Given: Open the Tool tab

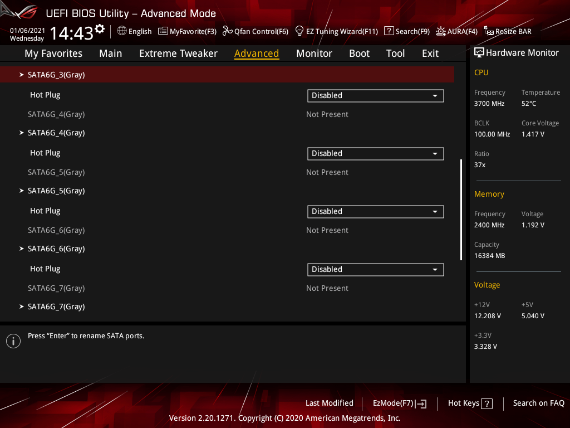Looking at the screenshot, I should (x=395, y=53).
